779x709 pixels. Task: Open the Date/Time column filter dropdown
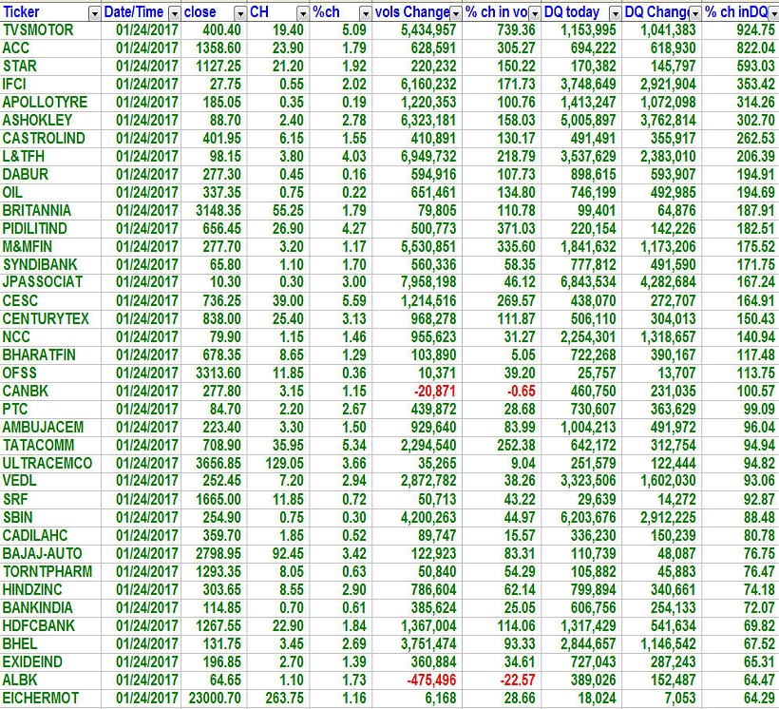pyautogui.click(x=173, y=13)
